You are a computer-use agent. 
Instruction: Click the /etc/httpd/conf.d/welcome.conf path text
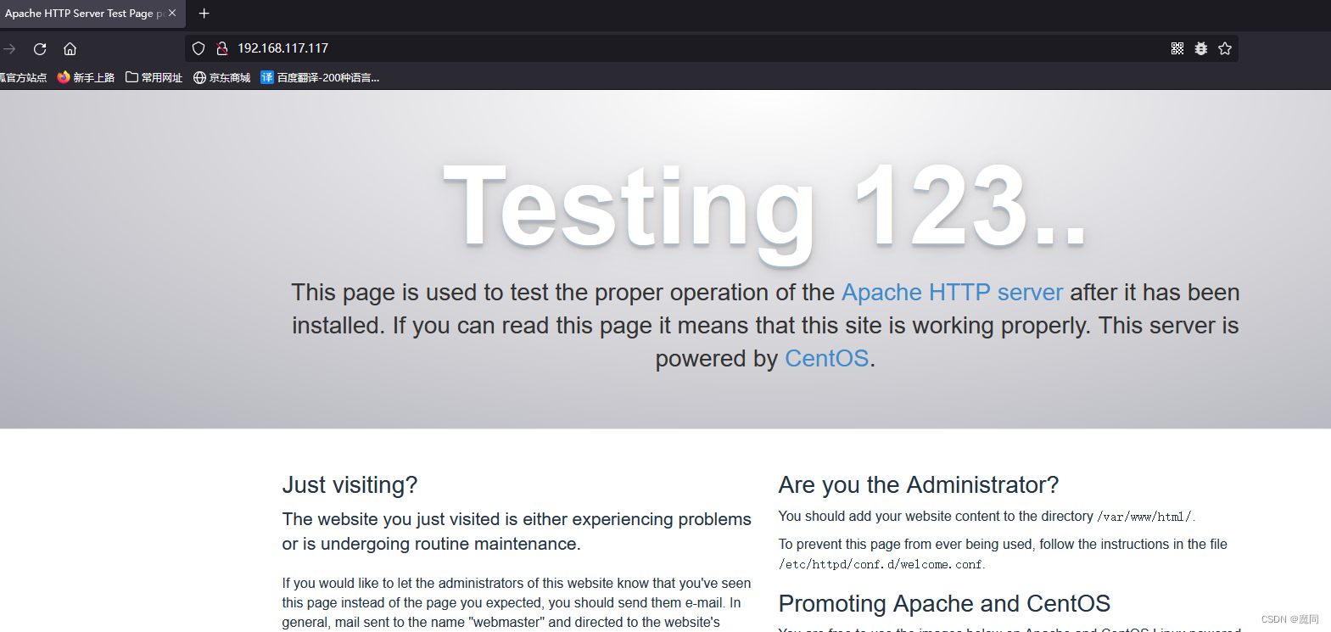click(881, 564)
